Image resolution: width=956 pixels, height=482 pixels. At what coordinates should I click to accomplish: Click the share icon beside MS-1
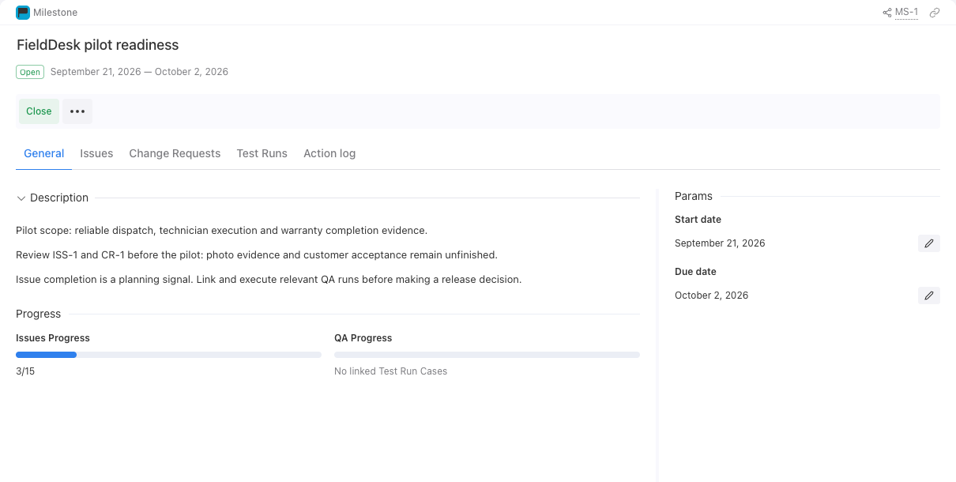(886, 13)
